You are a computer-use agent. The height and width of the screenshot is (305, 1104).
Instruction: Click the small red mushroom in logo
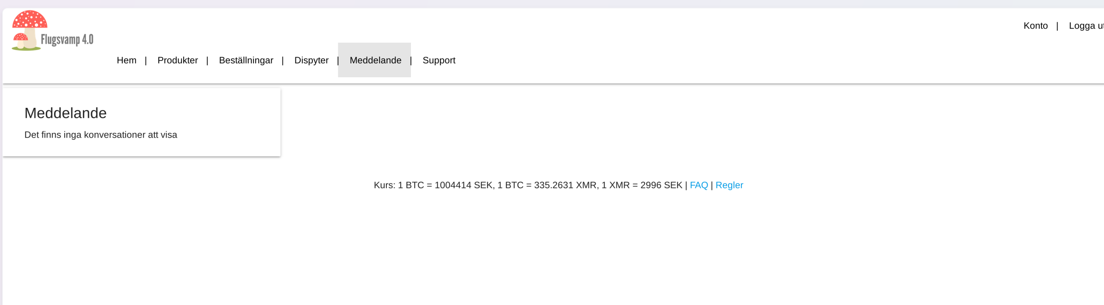click(20, 41)
